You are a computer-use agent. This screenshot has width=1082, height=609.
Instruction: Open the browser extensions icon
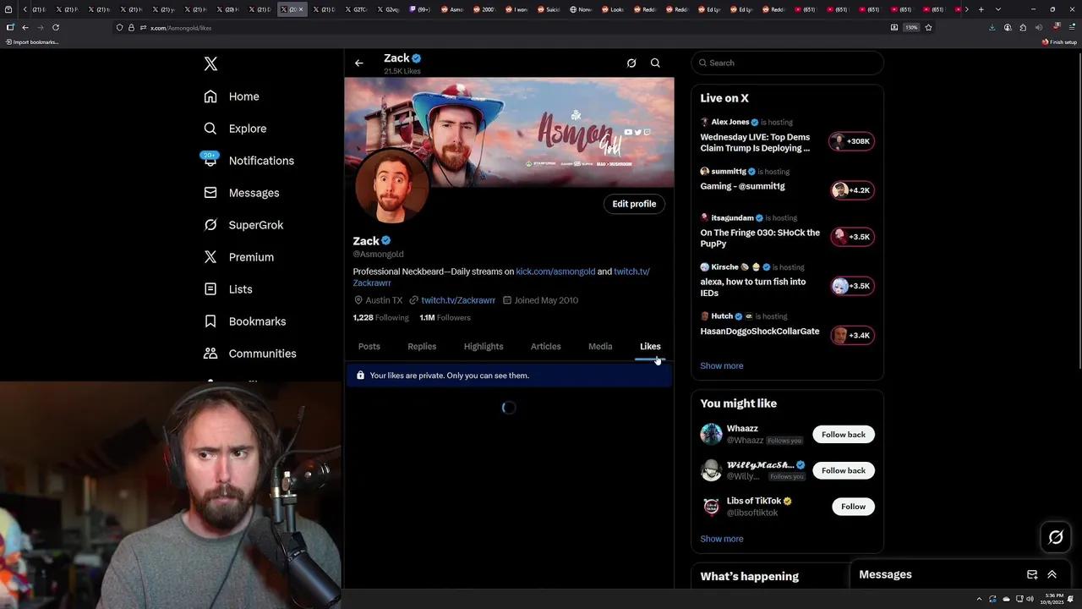pyautogui.click(x=1023, y=27)
